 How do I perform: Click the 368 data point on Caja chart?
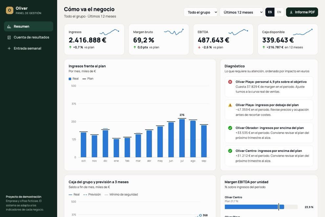(201, 215)
